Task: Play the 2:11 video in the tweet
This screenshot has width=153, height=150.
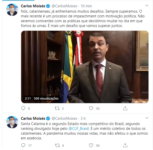Action: (x=85, y=67)
